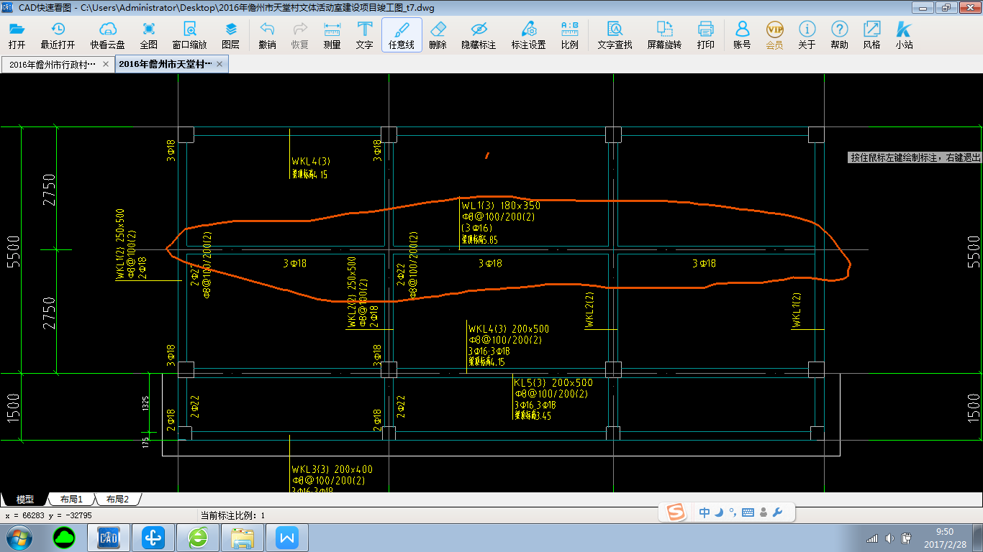Viewport: 983px width, 552px height.
Task: Open the WPS taskbar icon
Action: point(287,537)
